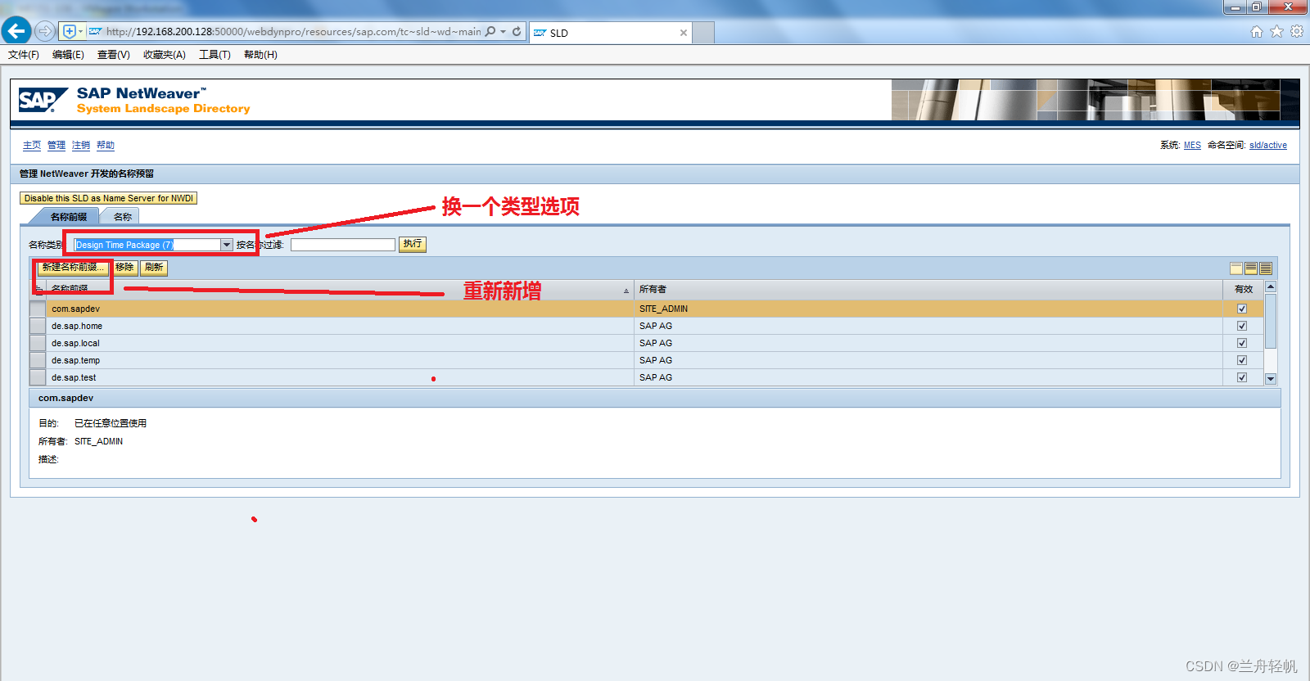Open the 收藏夹(A) menu
This screenshot has width=1310, height=681.
coord(164,55)
